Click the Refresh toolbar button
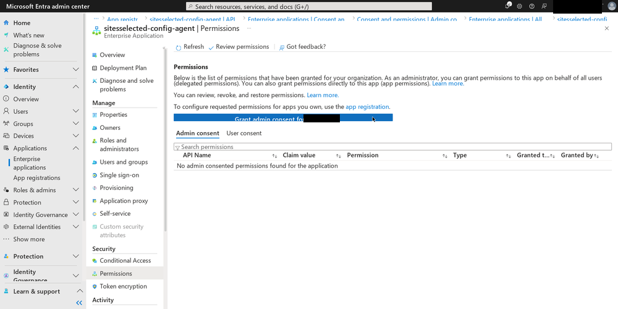The height and width of the screenshot is (309, 618). [190, 47]
